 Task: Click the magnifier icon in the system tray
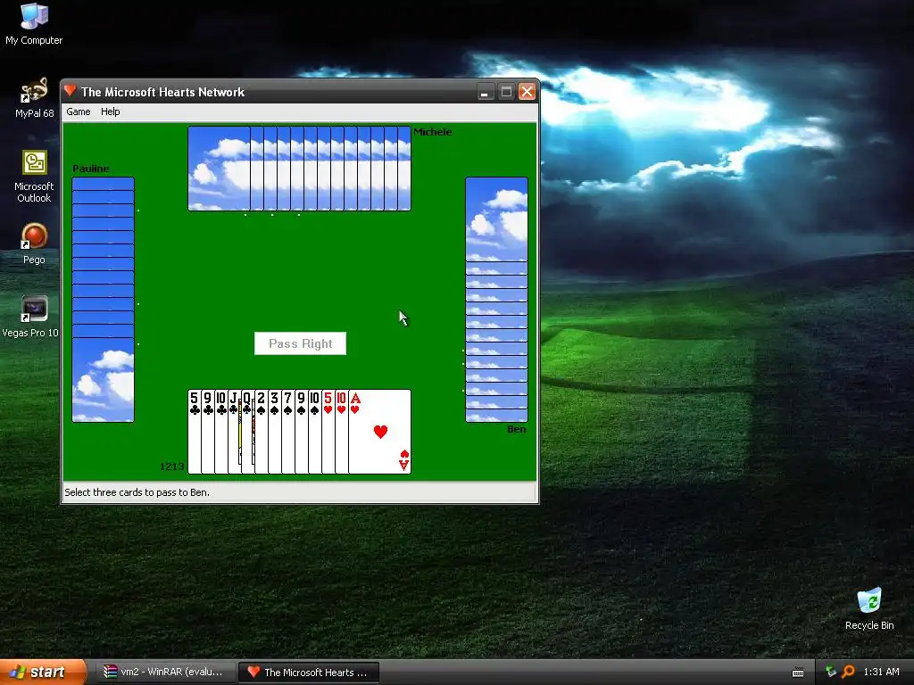coord(848,672)
